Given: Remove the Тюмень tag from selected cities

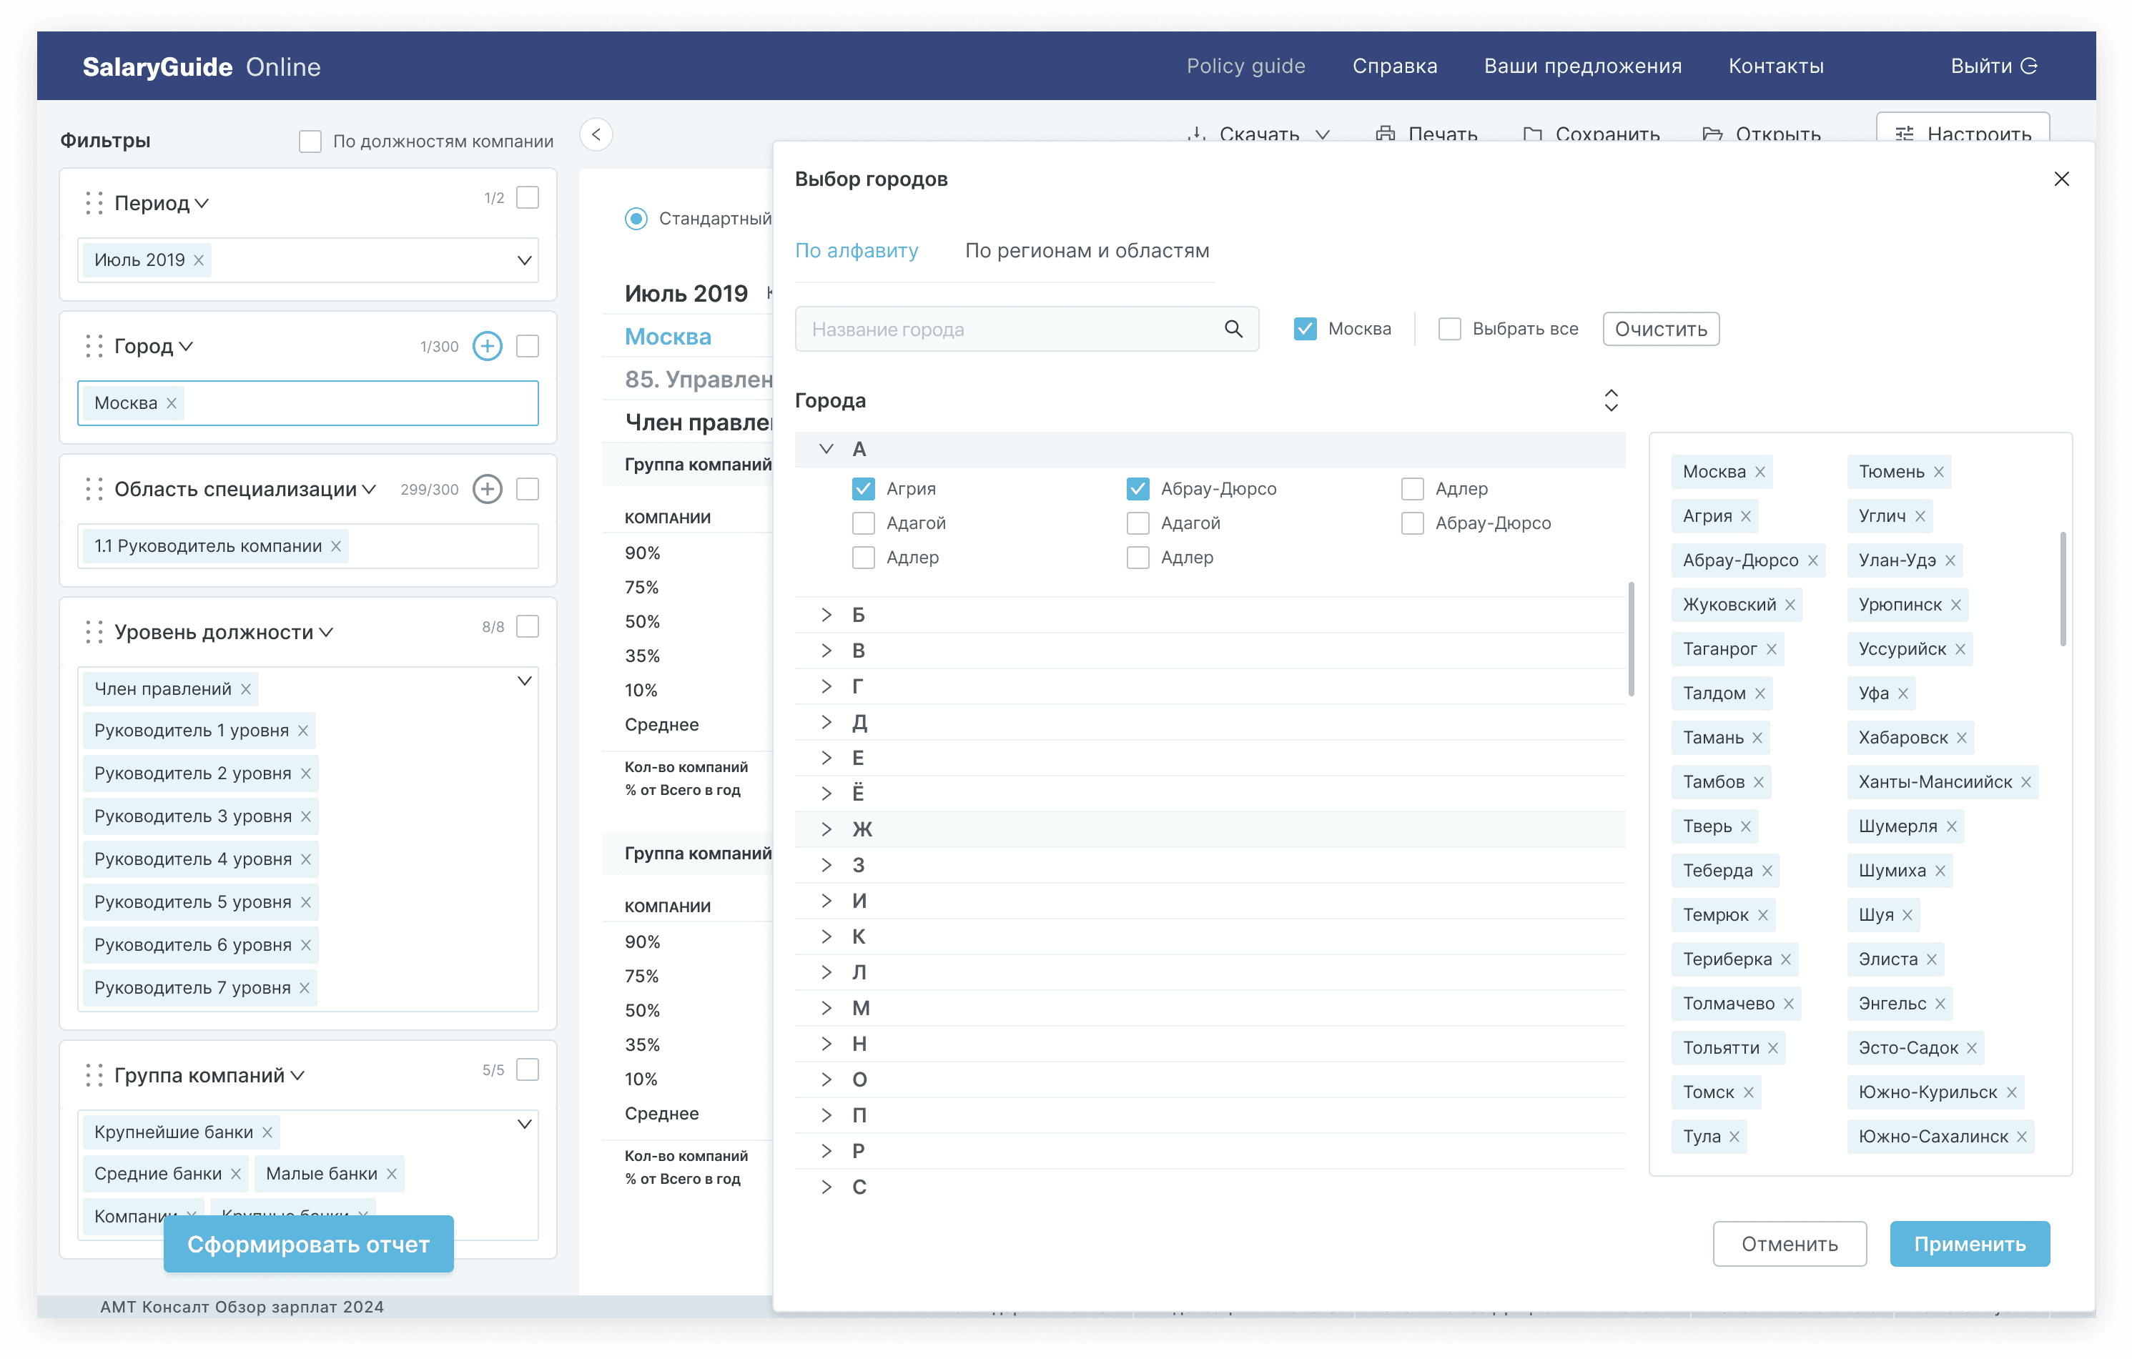Looking at the screenshot, I should [x=1939, y=472].
